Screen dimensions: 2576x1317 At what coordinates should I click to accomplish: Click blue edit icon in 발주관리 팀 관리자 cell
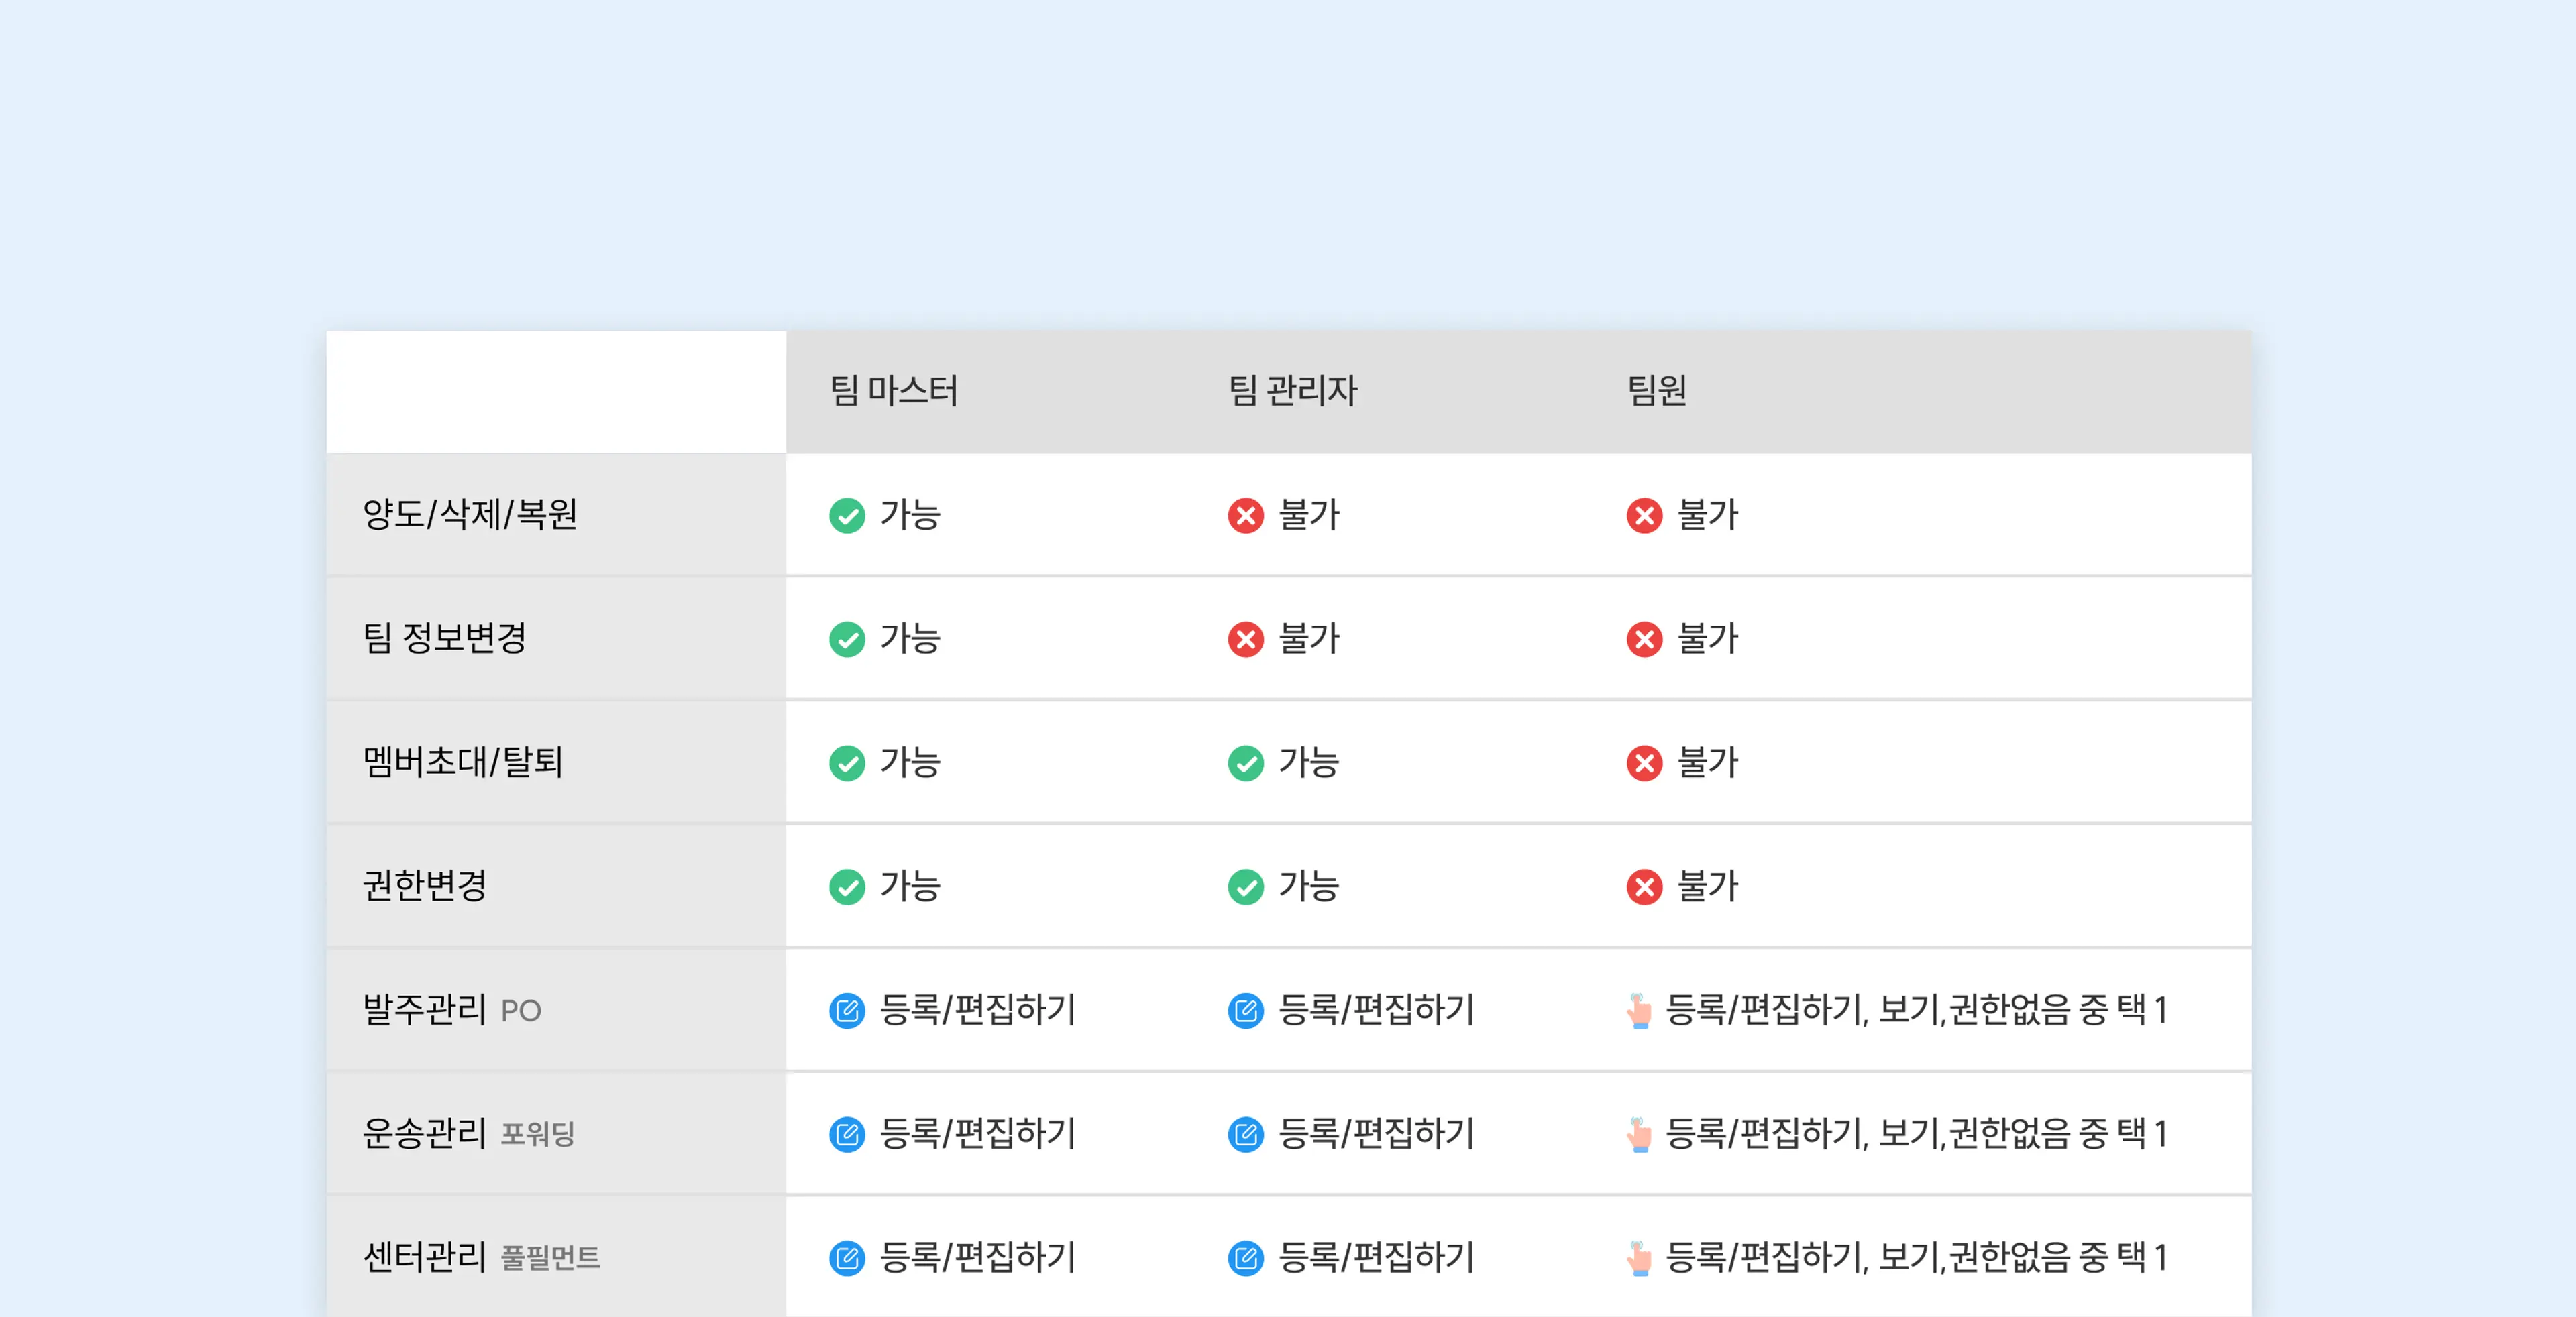coord(1245,1011)
